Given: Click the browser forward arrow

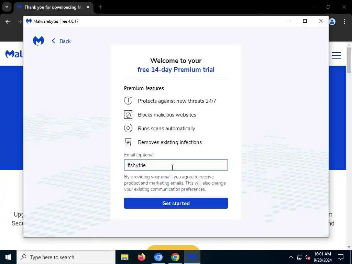Looking at the screenshot, I should 20,22.
